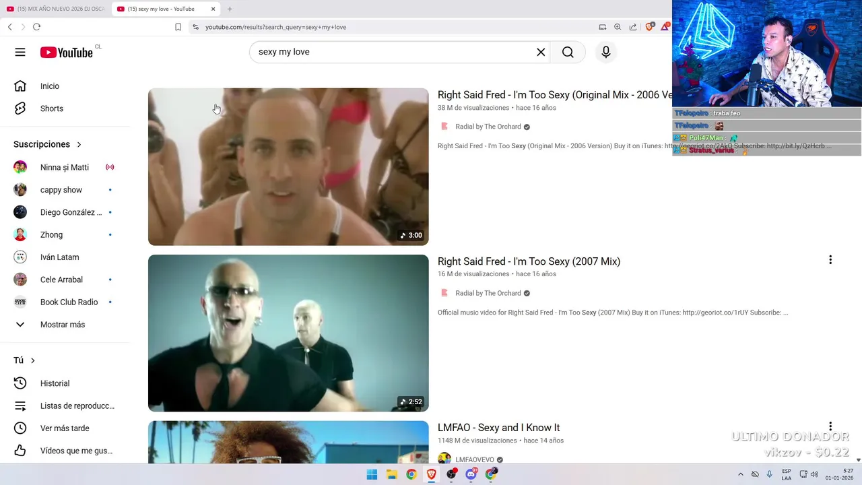The width and height of the screenshot is (862, 485).
Task: Open the LMFAOVEVO channel link
Action: [x=475, y=459]
